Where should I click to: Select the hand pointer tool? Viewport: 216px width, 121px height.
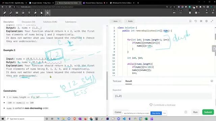click(41, 13)
